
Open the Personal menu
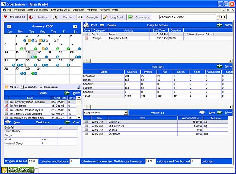(x=92, y=10)
